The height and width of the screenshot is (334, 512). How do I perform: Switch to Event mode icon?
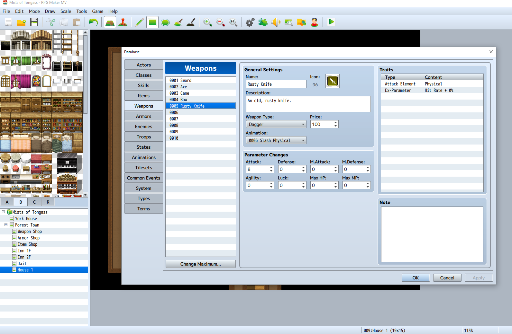point(123,22)
